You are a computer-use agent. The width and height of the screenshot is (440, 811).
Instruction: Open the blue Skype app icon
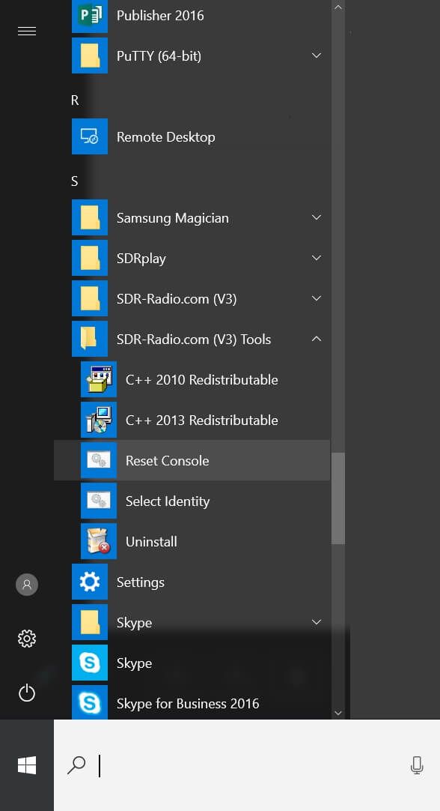click(89, 663)
